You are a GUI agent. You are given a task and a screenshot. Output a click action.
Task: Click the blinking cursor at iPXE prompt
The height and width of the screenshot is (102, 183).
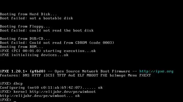[x=15, y=101]
